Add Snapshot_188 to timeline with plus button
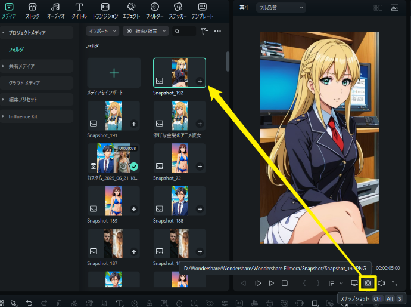This screenshot has width=411, height=308. (200, 209)
